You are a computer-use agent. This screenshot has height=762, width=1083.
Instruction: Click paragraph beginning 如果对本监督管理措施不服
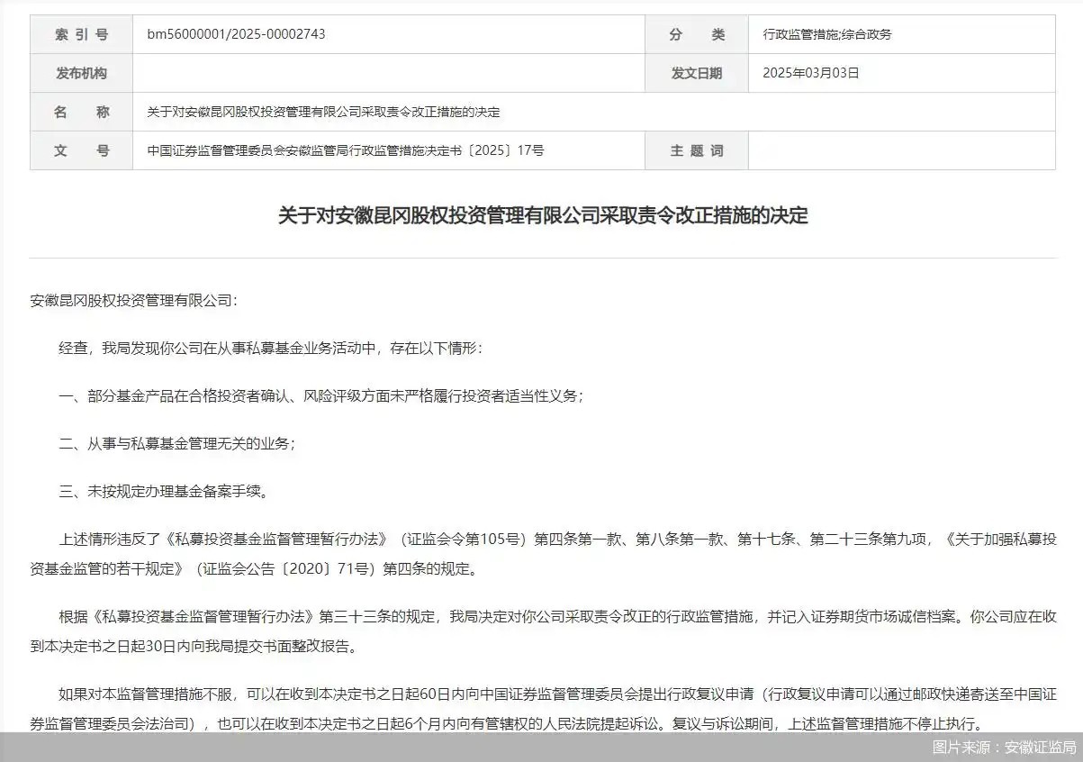(x=543, y=709)
